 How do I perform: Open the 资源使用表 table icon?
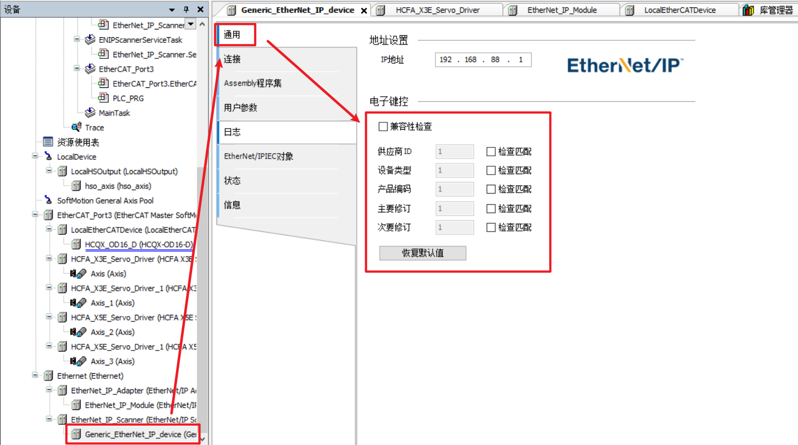[x=48, y=142]
